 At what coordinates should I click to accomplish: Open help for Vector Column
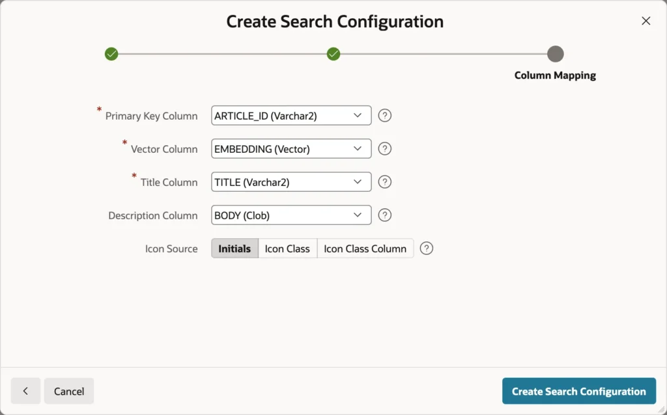point(384,149)
